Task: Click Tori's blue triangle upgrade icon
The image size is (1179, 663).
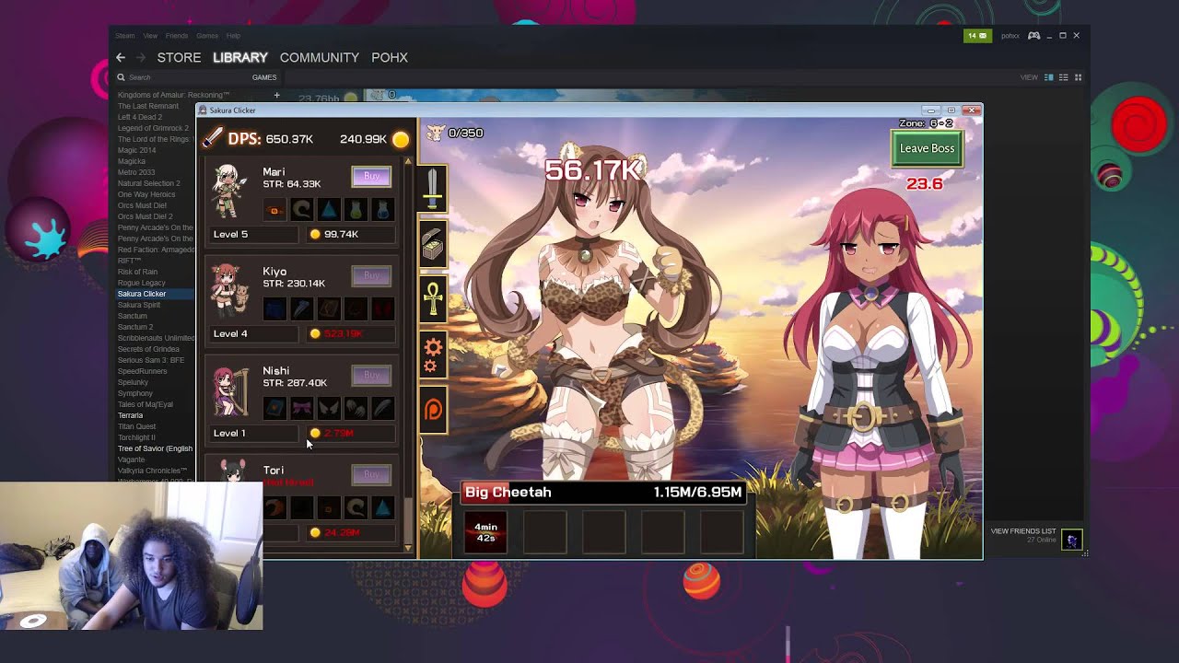Action: (x=382, y=507)
